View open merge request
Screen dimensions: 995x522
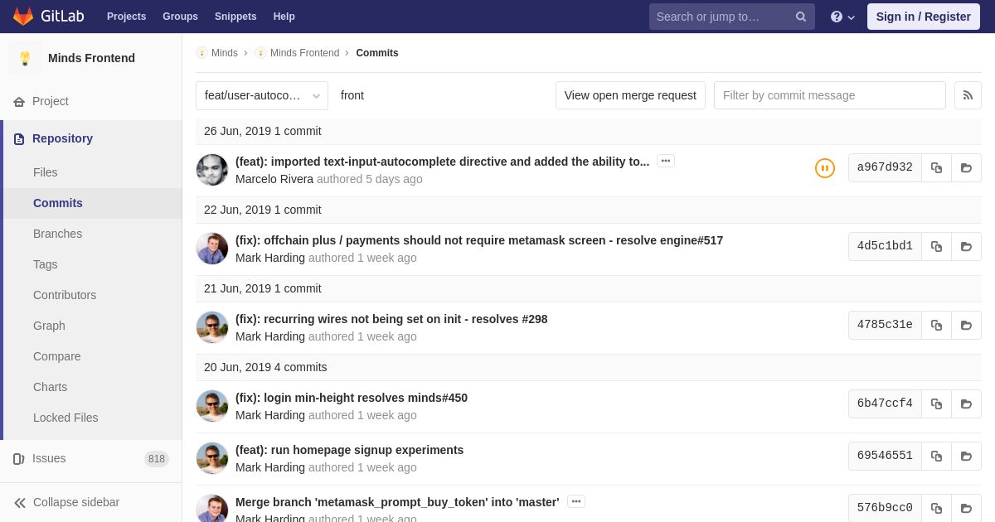630,95
